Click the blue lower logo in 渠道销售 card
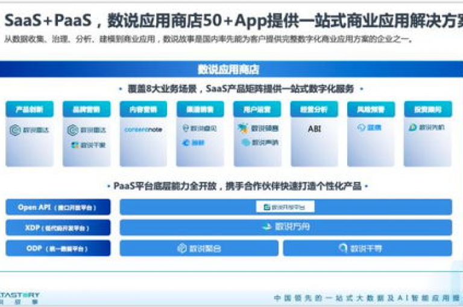463x307 pixels. (194, 143)
